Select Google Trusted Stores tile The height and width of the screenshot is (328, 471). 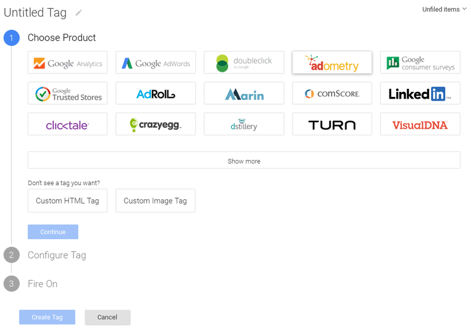pyautogui.click(x=67, y=93)
